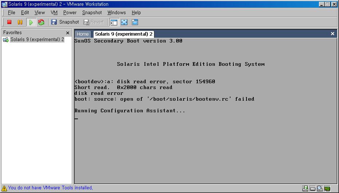
Task: Click the red Power Off button
Action: (9, 22)
